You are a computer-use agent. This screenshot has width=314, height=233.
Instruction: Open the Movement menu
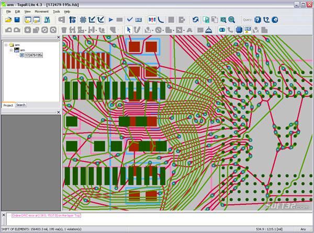[x=41, y=11]
